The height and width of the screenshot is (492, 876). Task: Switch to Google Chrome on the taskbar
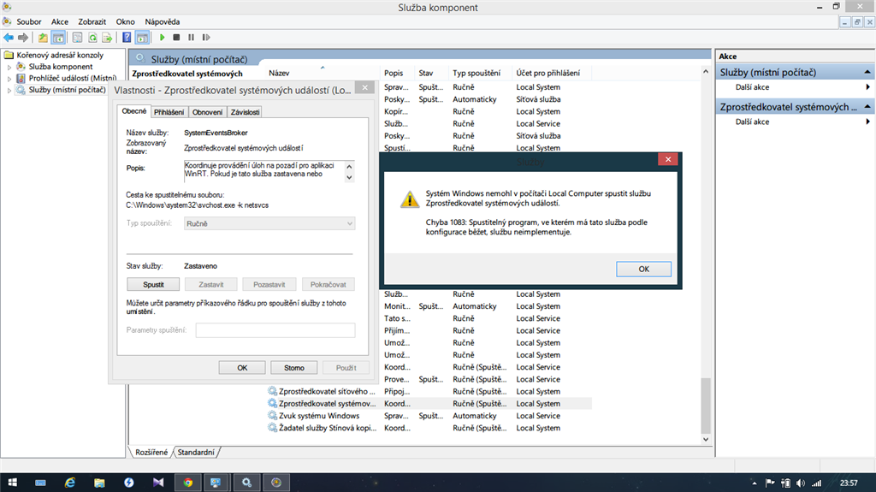click(187, 483)
